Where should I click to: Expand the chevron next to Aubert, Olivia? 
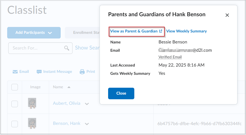[x=87, y=104]
